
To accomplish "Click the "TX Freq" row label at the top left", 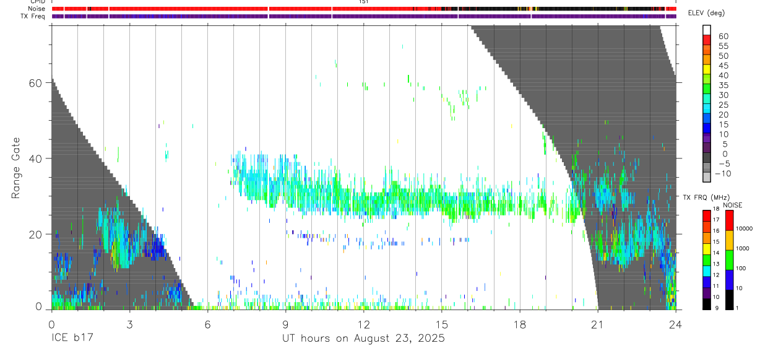I will pyautogui.click(x=33, y=16).
